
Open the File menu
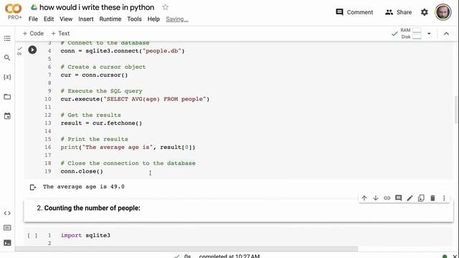click(x=33, y=19)
